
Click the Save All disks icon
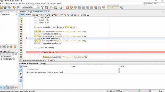click(9, 7)
